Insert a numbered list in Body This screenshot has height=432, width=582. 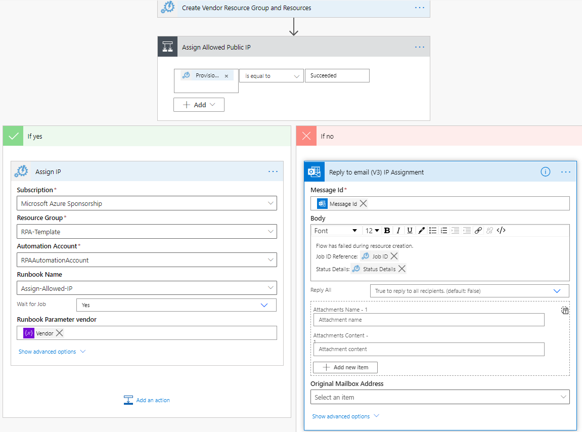pyautogui.click(x=444, y=231)
